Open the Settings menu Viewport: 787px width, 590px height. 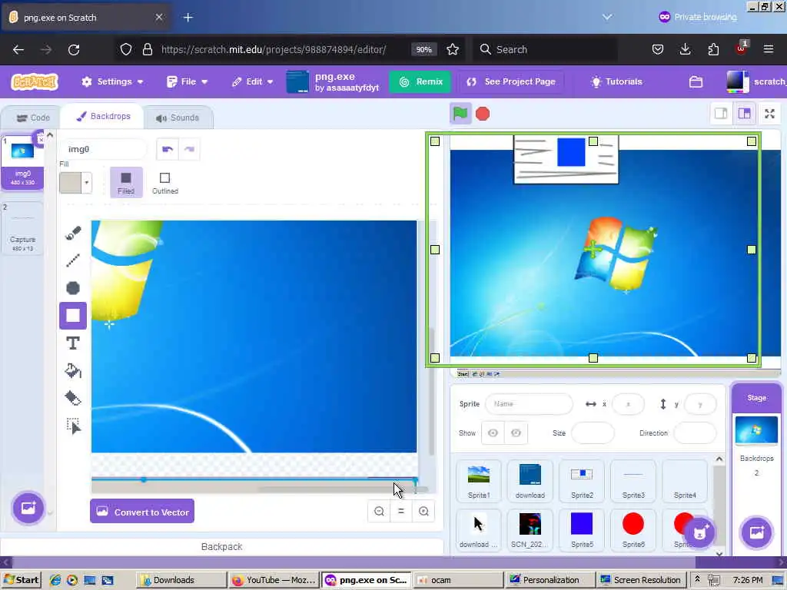[113, 81]
